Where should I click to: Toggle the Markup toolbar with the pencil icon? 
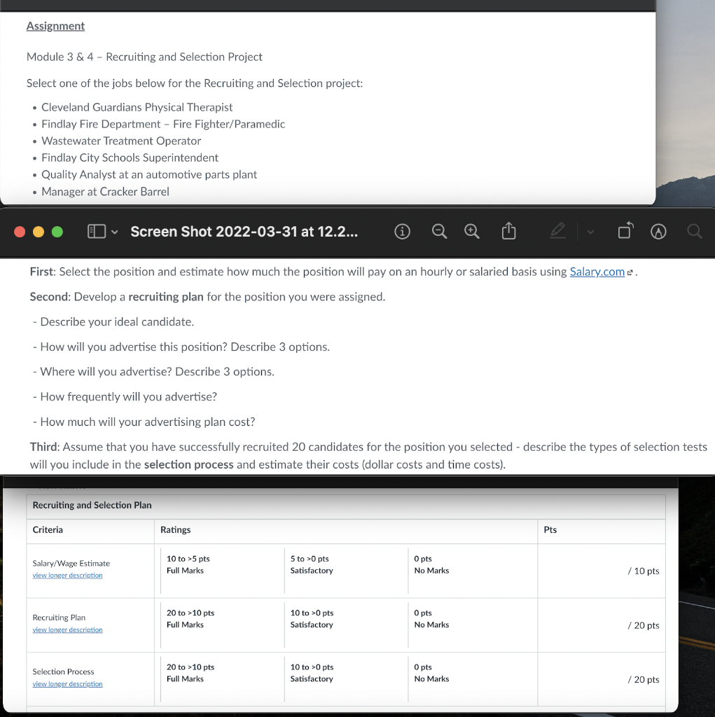[558, 231]
